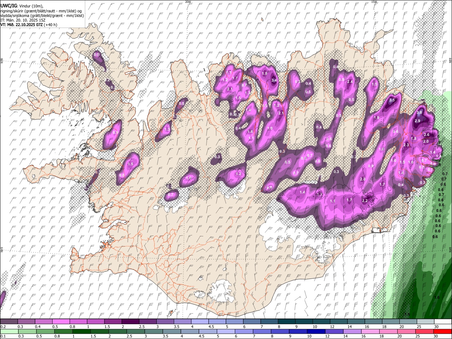Select the rain-scale swatch between 3.5 and 4

click(172, 331)
